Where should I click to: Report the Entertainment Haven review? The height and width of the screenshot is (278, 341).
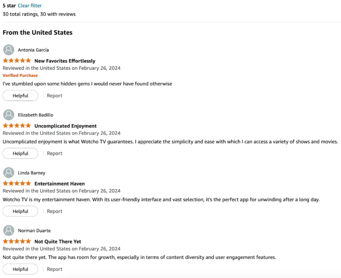pos(54,211)
